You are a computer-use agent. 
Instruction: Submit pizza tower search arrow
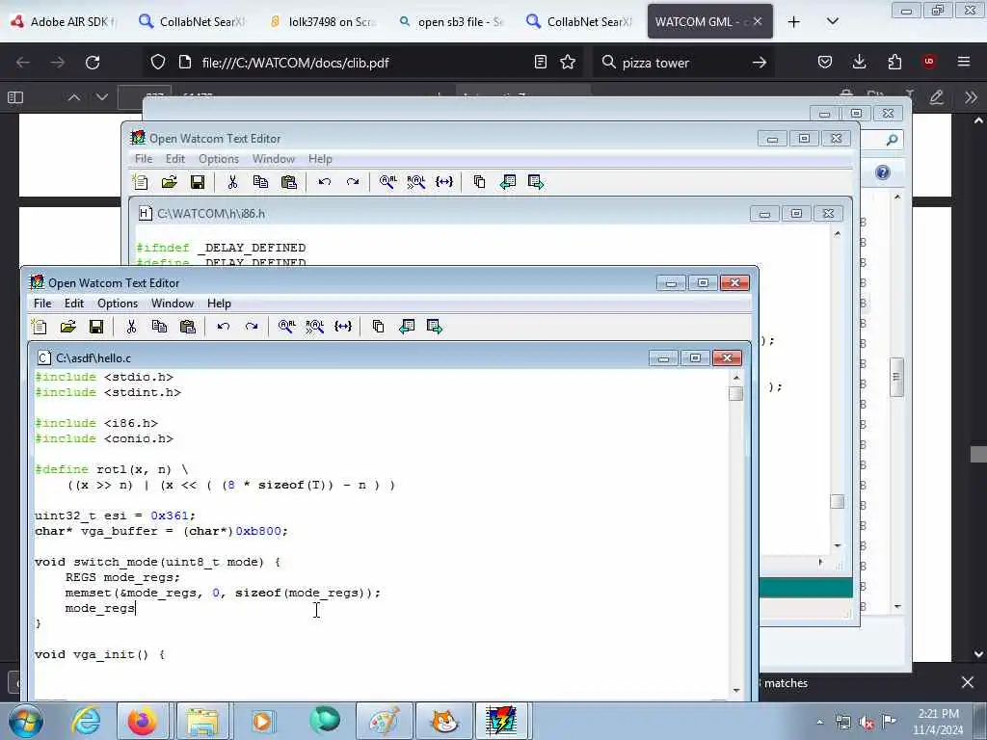pyautogui.click(x=760, y=63)
